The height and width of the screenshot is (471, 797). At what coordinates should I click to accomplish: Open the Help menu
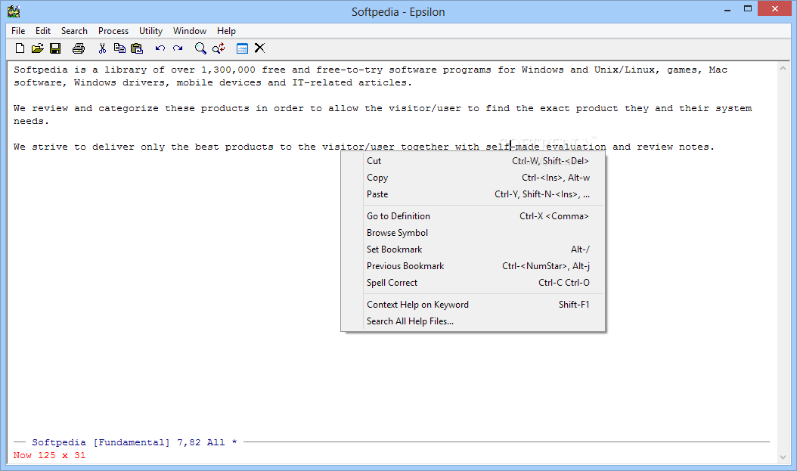pyautogui.click(x=226, y=31)
